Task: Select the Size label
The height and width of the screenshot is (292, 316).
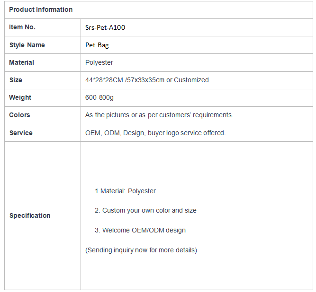Action: pos(16,80)
